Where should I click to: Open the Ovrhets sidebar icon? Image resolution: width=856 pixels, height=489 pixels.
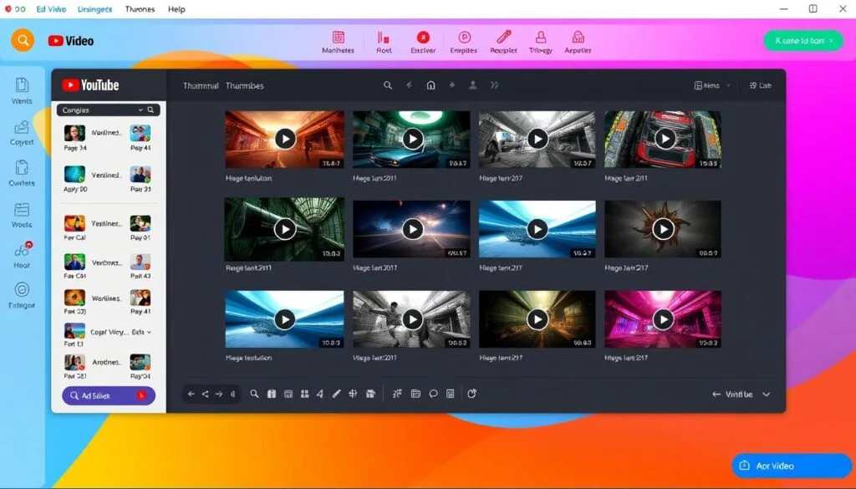click(x=22, y=168)
